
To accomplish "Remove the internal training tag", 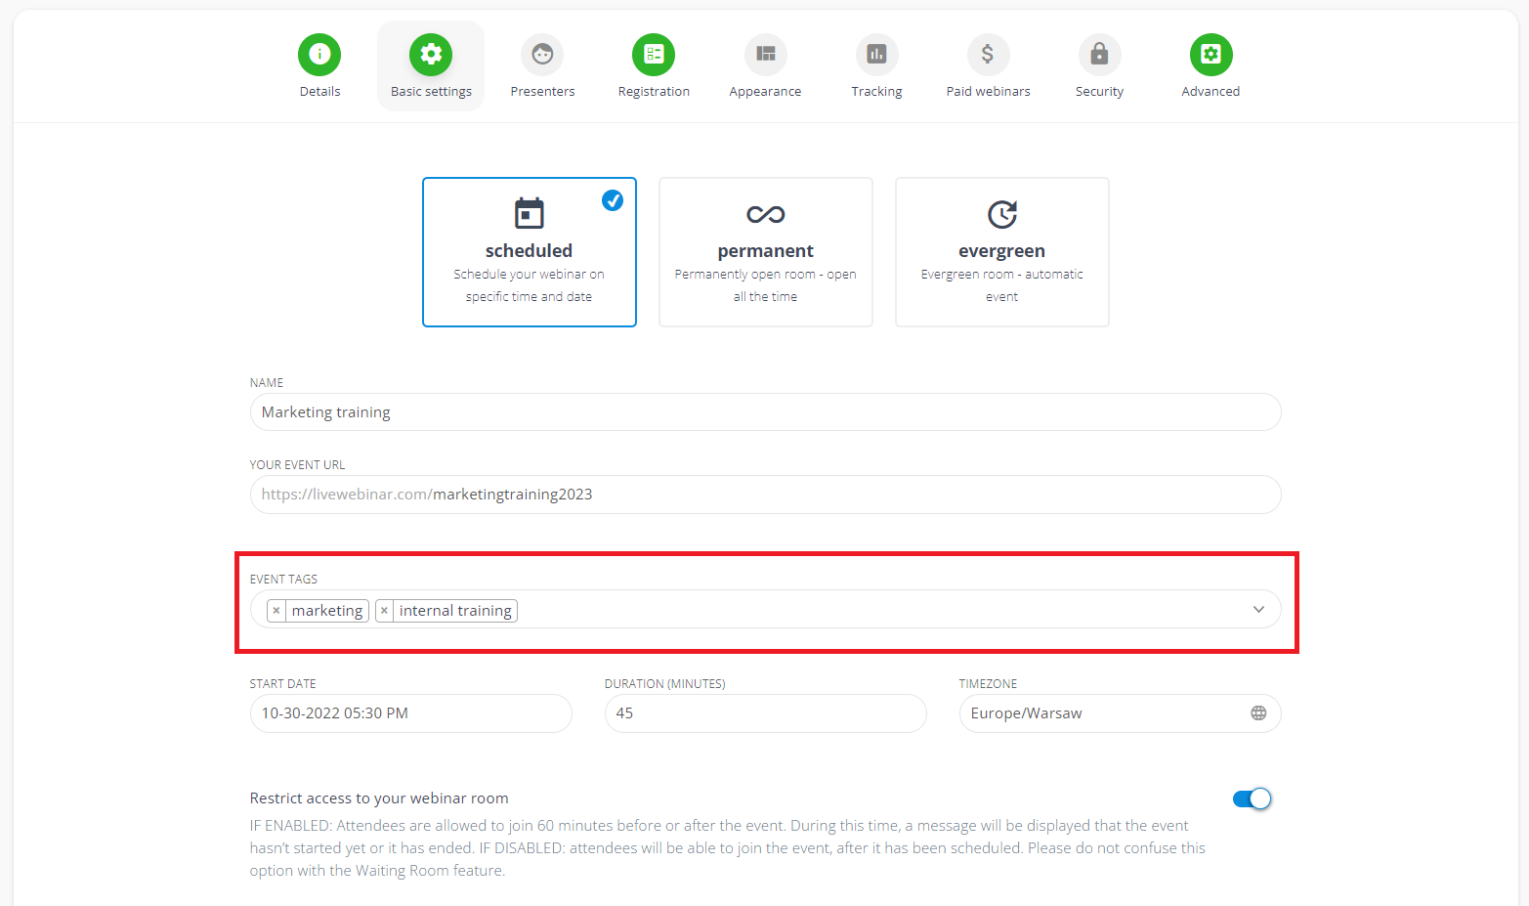I will tap(384, 610).
